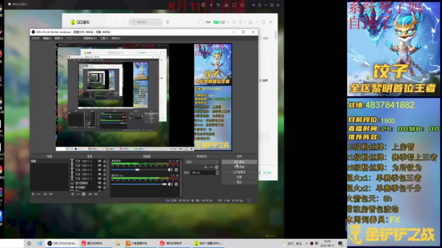Viewport: 442px width, 248px height.
Task: Click the transition duration 300 ms field
Action: click(203, 172)
